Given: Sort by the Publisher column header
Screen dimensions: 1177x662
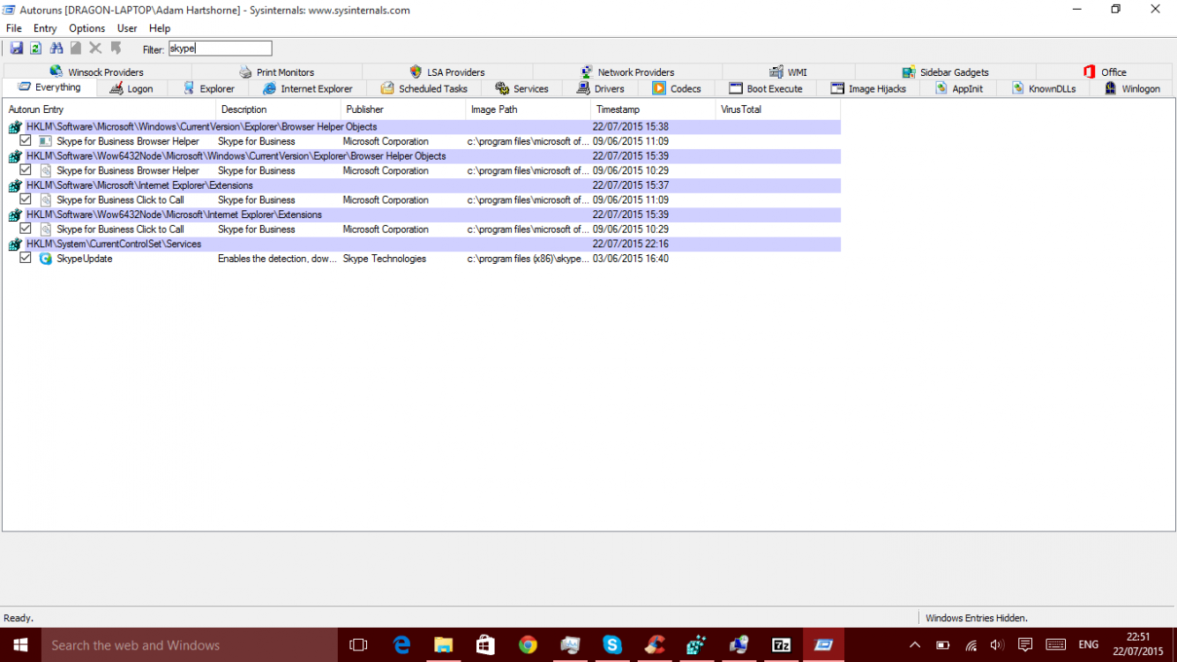Looking at the screenshot, I should (364, 109).
